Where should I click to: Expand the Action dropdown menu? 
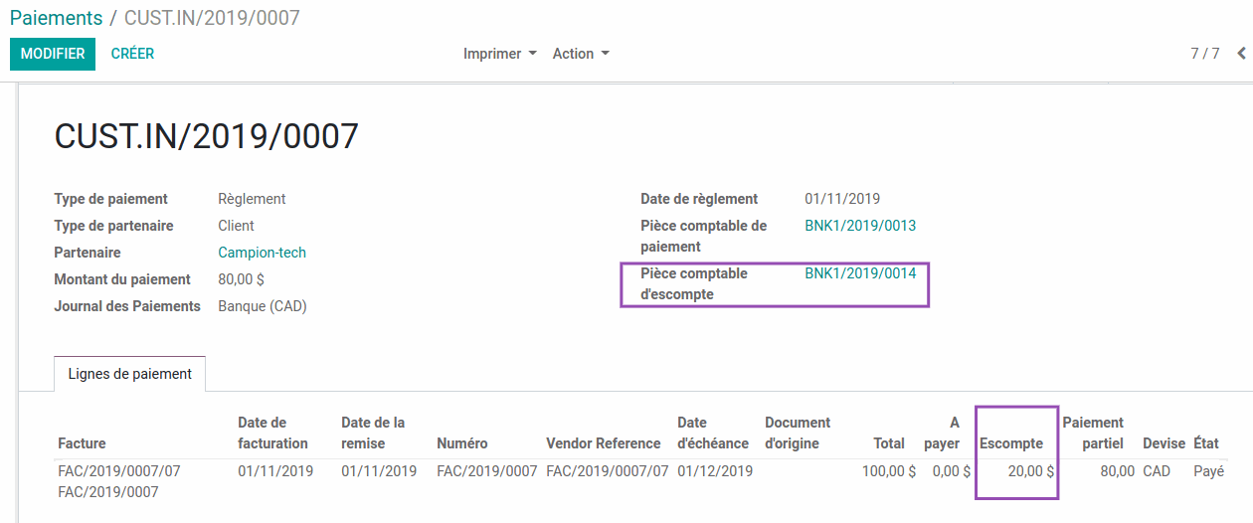point(581,54)
